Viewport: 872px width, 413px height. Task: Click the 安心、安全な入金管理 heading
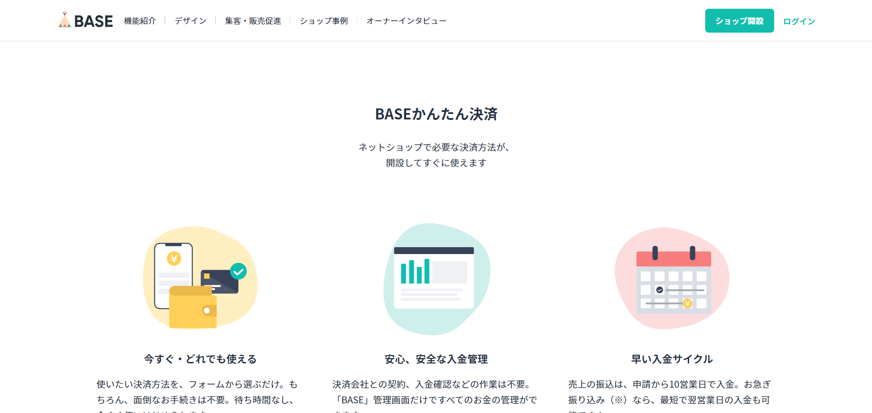(x=436, y=359)
